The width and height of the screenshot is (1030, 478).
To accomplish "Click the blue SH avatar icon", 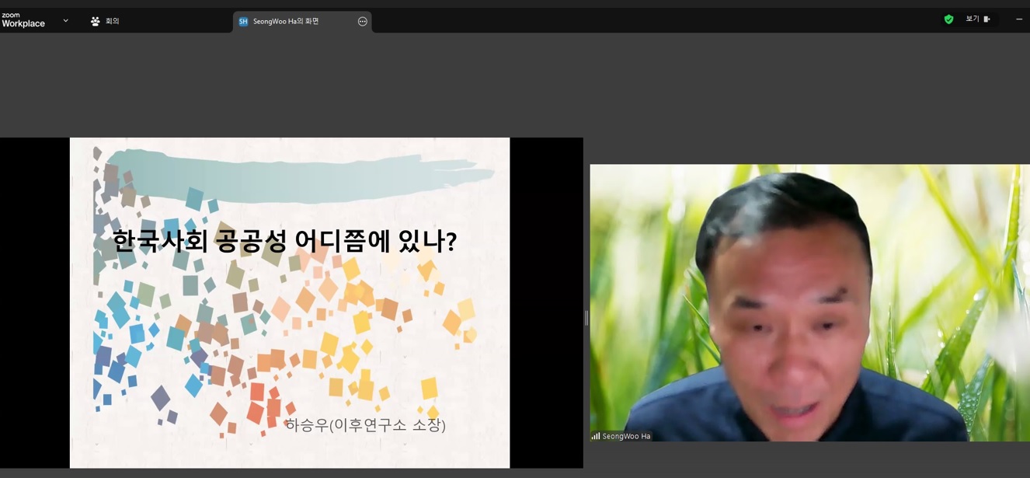I will click(243, 22).
